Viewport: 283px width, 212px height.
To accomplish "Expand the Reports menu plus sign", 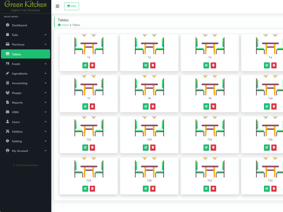I will [46, 102].
